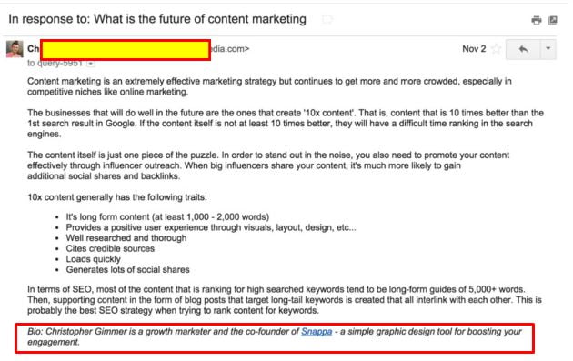The width and height of the screenshot is (573, 361).
Task: Star the message dated Nov 2
Action: pyautogui.click(x=496, y=48)
